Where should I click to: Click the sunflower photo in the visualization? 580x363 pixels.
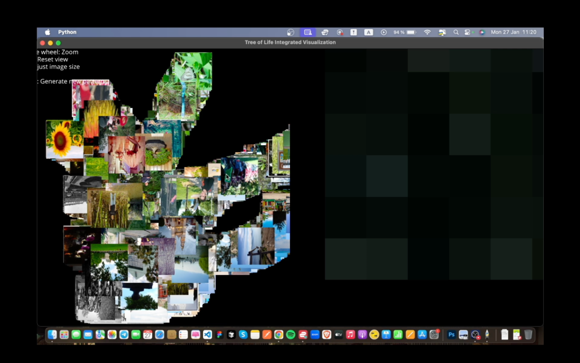[62, 139]
